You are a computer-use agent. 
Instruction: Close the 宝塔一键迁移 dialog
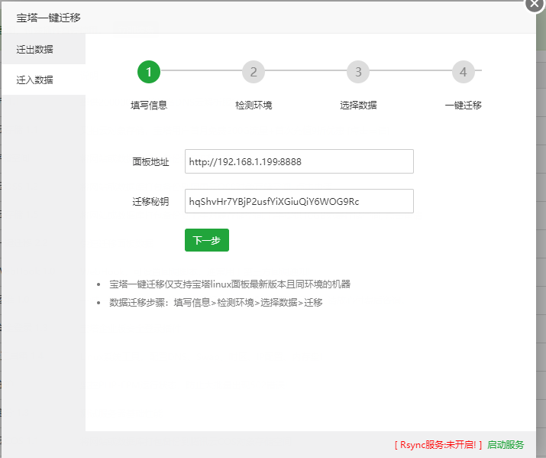pyautogui.click(x=535, y=4)
